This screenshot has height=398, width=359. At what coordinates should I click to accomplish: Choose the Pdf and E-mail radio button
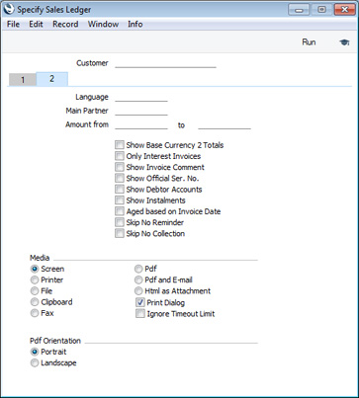pyautogui.click(x=138, y=279)
